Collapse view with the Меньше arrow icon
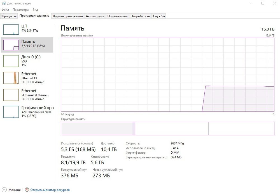Screen dimensions: 280x195 pos(4,190)
